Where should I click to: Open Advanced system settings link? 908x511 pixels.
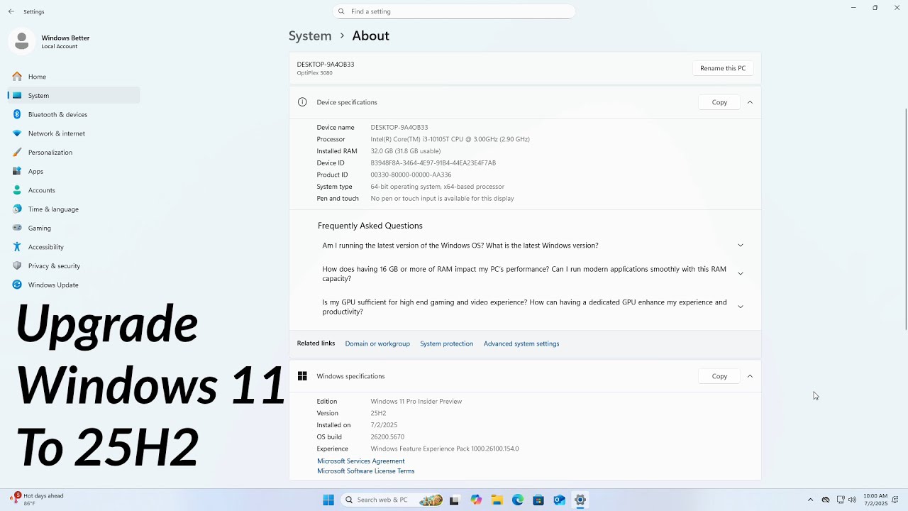[x=521, y=344]
